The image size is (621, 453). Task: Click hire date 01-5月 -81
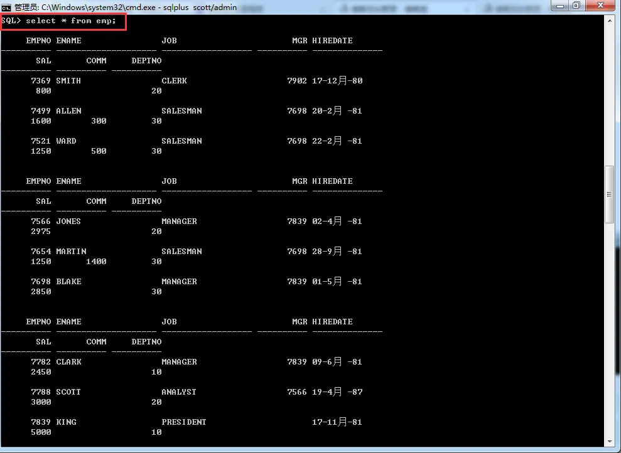337,281
